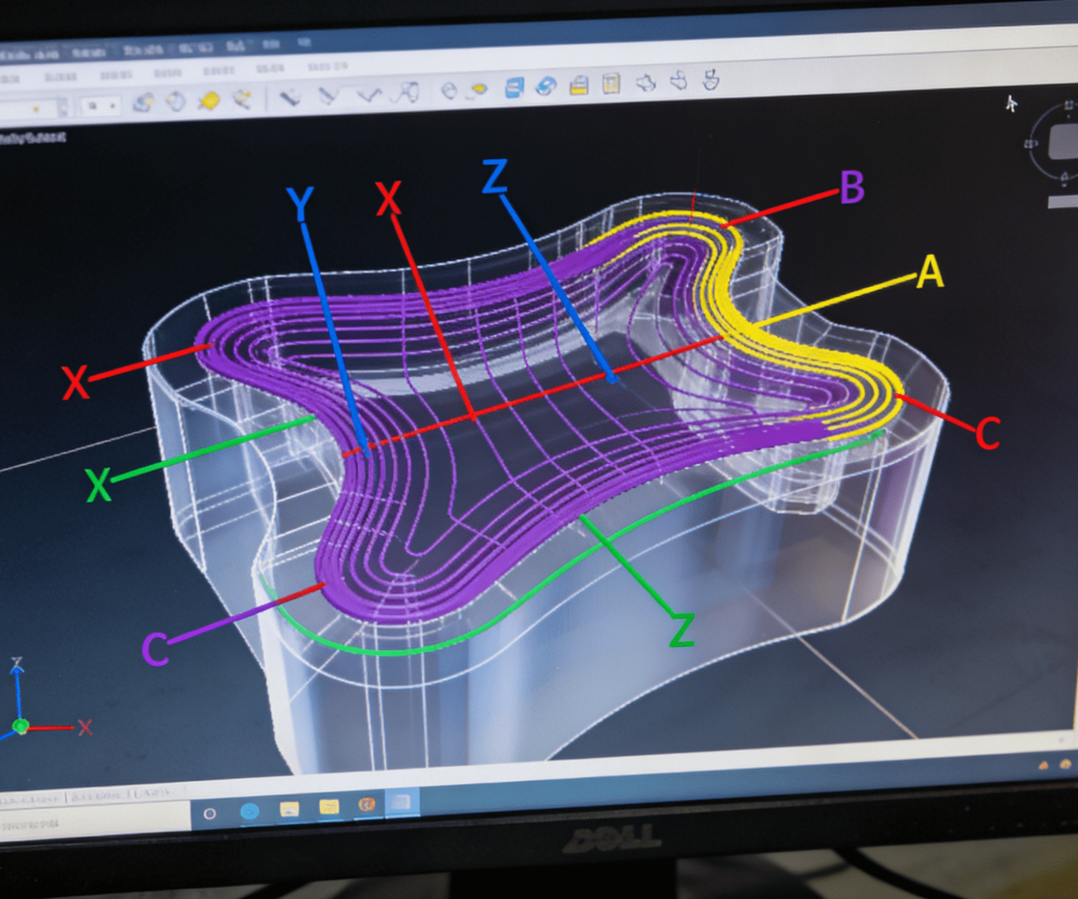The image size is (1078, 899).
Task: Expand the small combo box beside the dropdown
Action: 100,106
